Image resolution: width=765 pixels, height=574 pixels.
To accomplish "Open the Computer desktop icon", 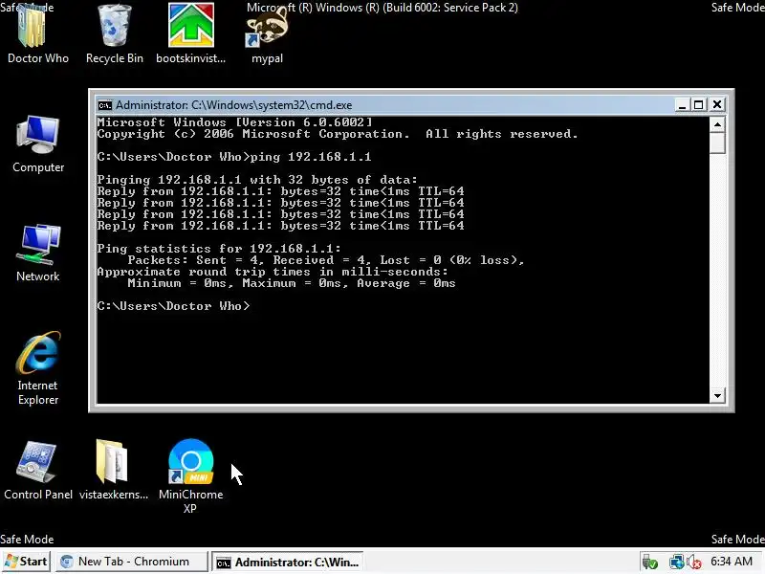I will click(x=38, y=144).
